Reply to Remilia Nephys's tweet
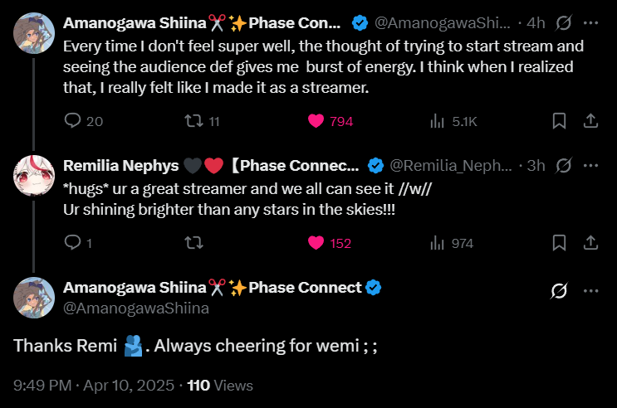 click(x=73, y=243)
